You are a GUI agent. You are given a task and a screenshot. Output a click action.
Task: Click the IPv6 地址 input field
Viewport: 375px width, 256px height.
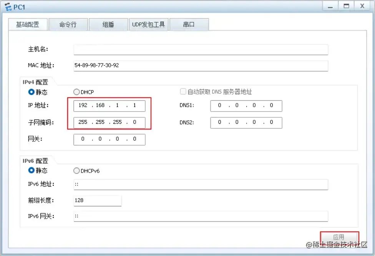pyautogui.click(x=201, y=185)
